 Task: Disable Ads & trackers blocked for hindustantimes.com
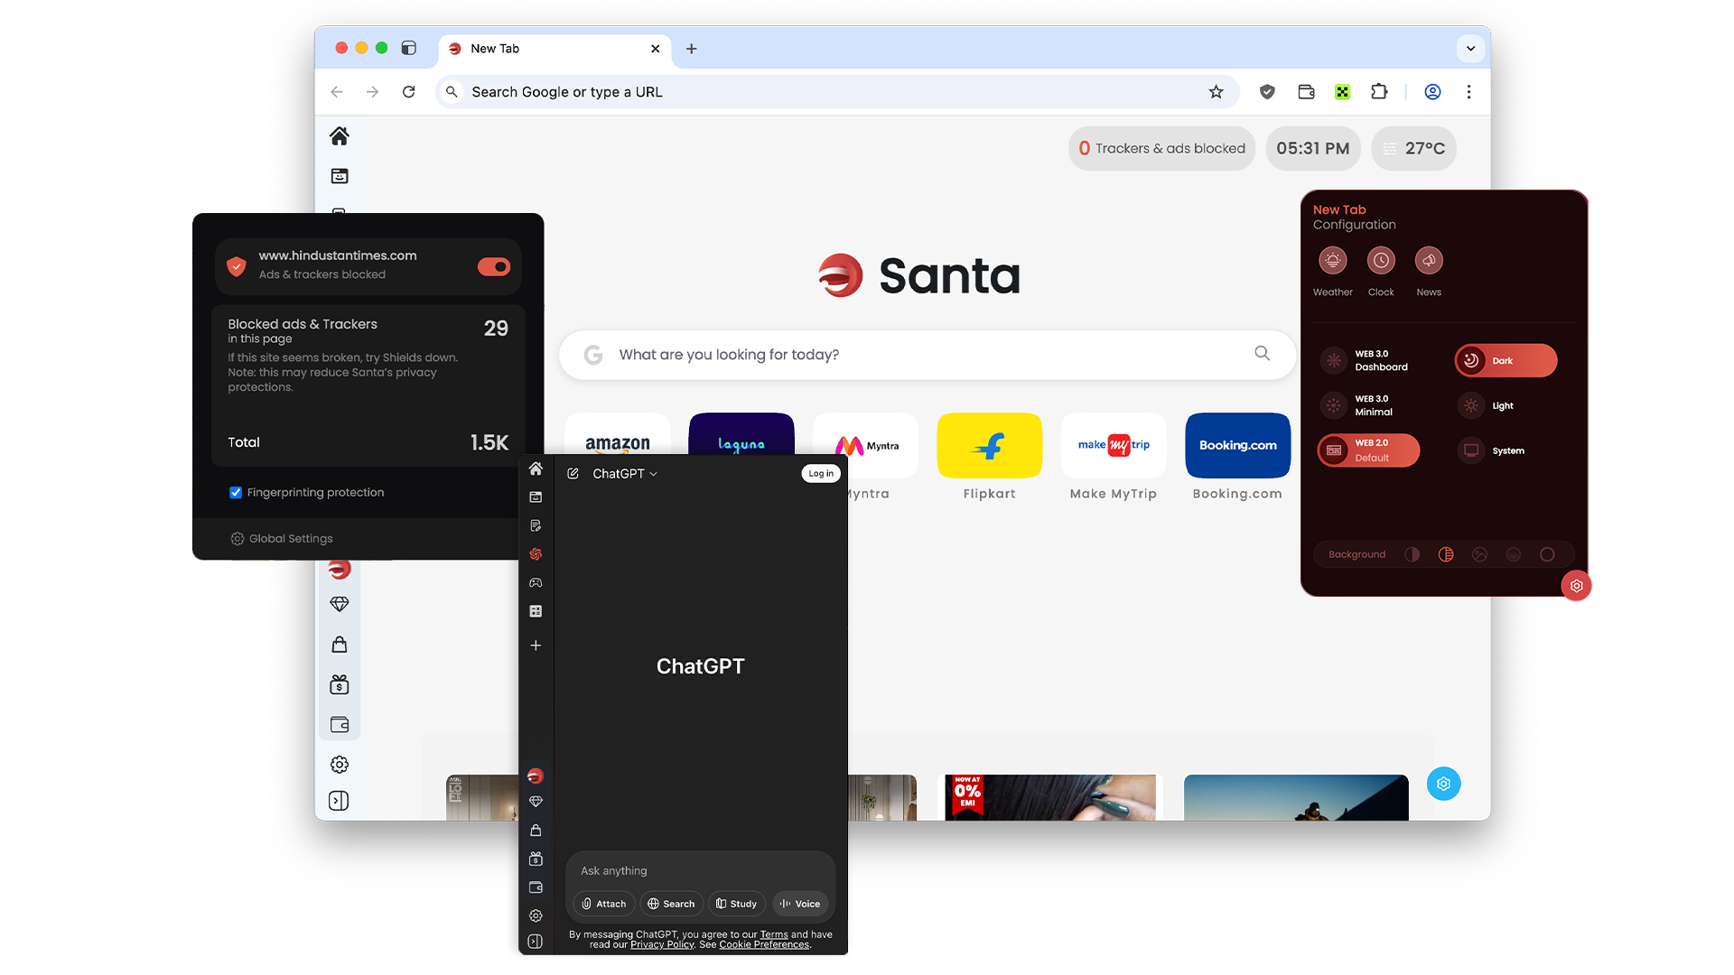click(x=493, y=266)
